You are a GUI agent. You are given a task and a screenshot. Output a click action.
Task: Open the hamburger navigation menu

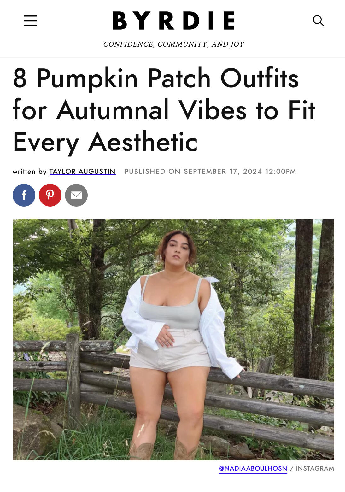coord(30,21)
